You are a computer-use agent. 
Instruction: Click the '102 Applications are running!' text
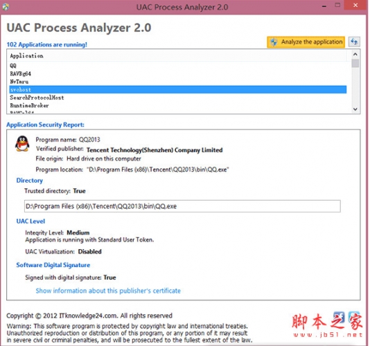pos(46,44)
